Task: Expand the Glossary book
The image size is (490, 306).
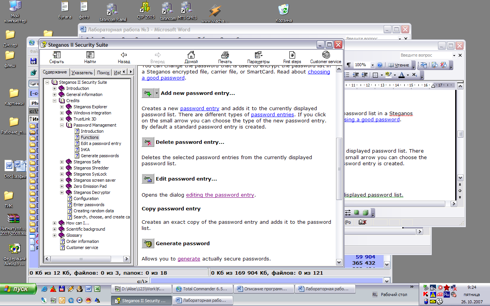Action: click(54, 235)
